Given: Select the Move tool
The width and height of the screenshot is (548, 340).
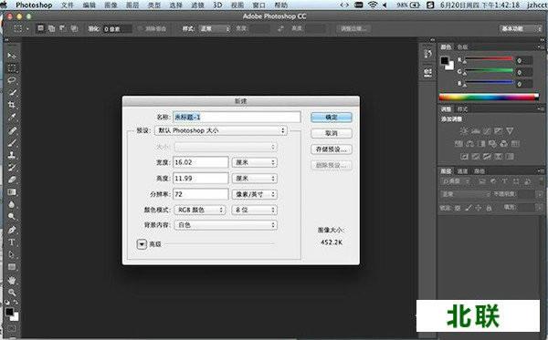Looking at the screenshot, I should (x=12, y=56).
